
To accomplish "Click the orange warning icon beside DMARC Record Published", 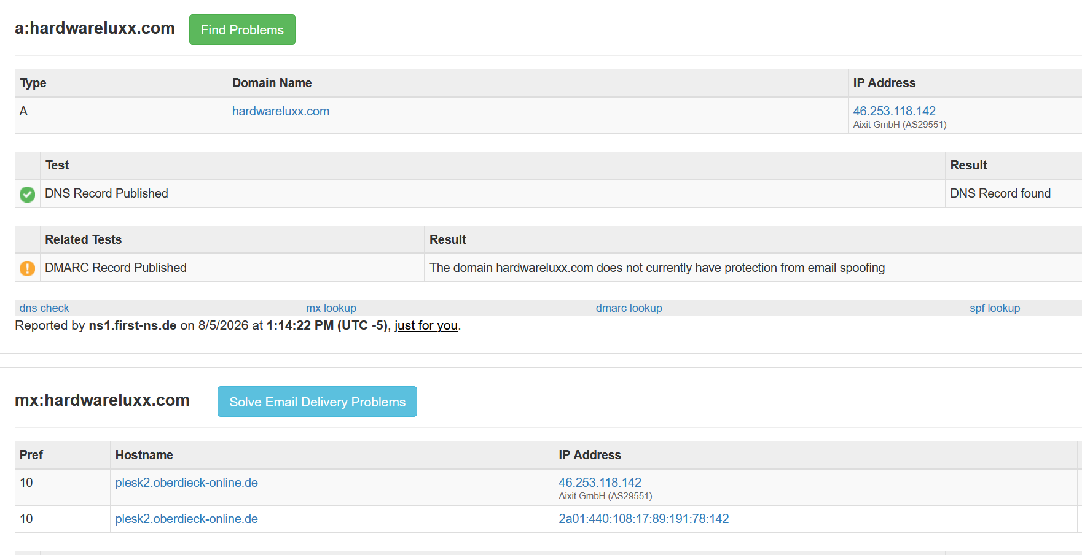I will coord(27,268).
